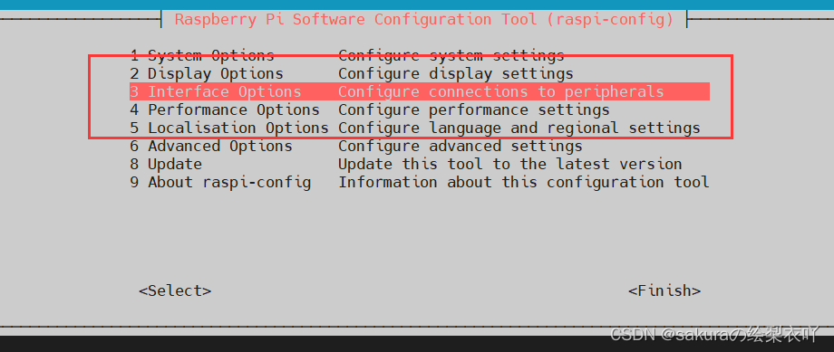Select the 8 Update entry
Screen dimensions: 834x352
point(166,164)
